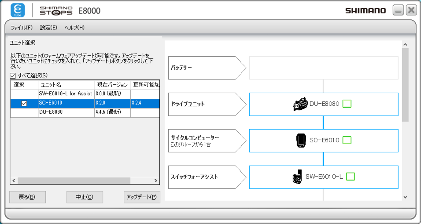421x224 pixels.
Task: Click the green status square beside SW-E6010-L
Action: 351,177
